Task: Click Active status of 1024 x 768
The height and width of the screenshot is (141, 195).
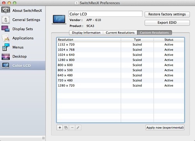Action: [169, 50]
